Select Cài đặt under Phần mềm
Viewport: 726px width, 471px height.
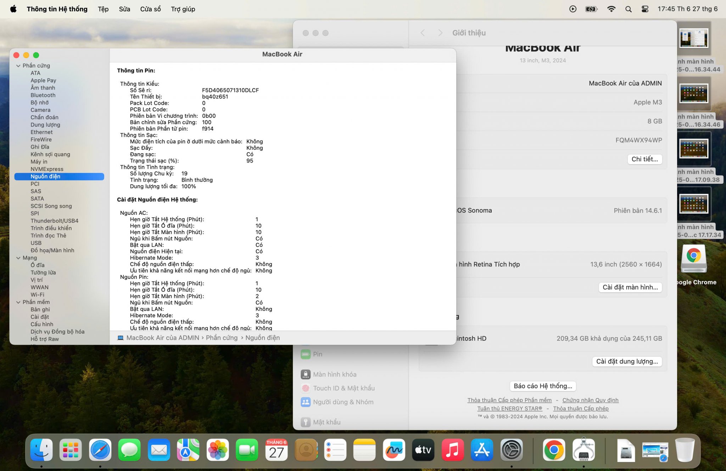pyautogui.click(x=39, y=317)
